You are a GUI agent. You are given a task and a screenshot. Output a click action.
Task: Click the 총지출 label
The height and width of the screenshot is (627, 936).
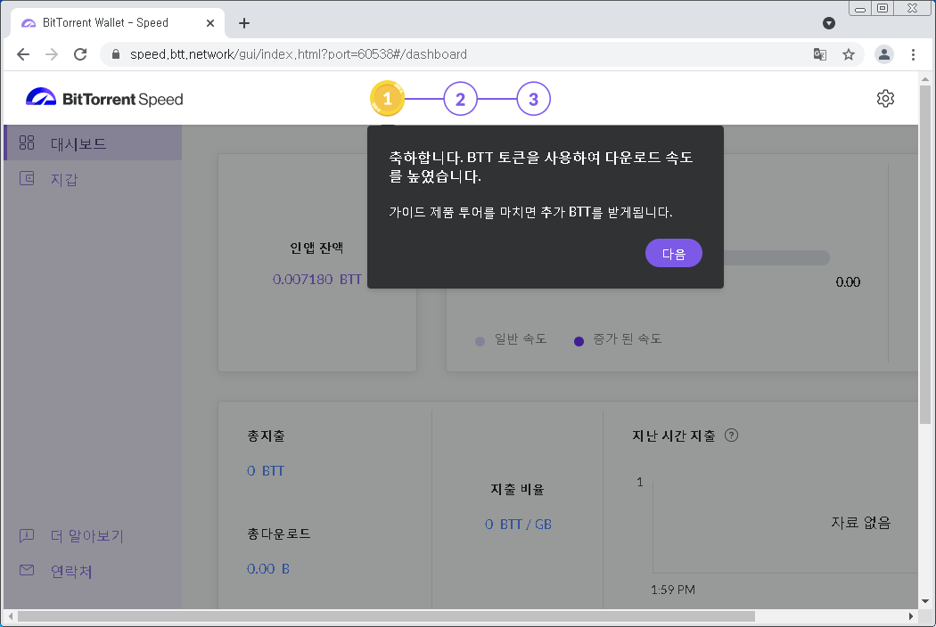(x=267, y=436)
